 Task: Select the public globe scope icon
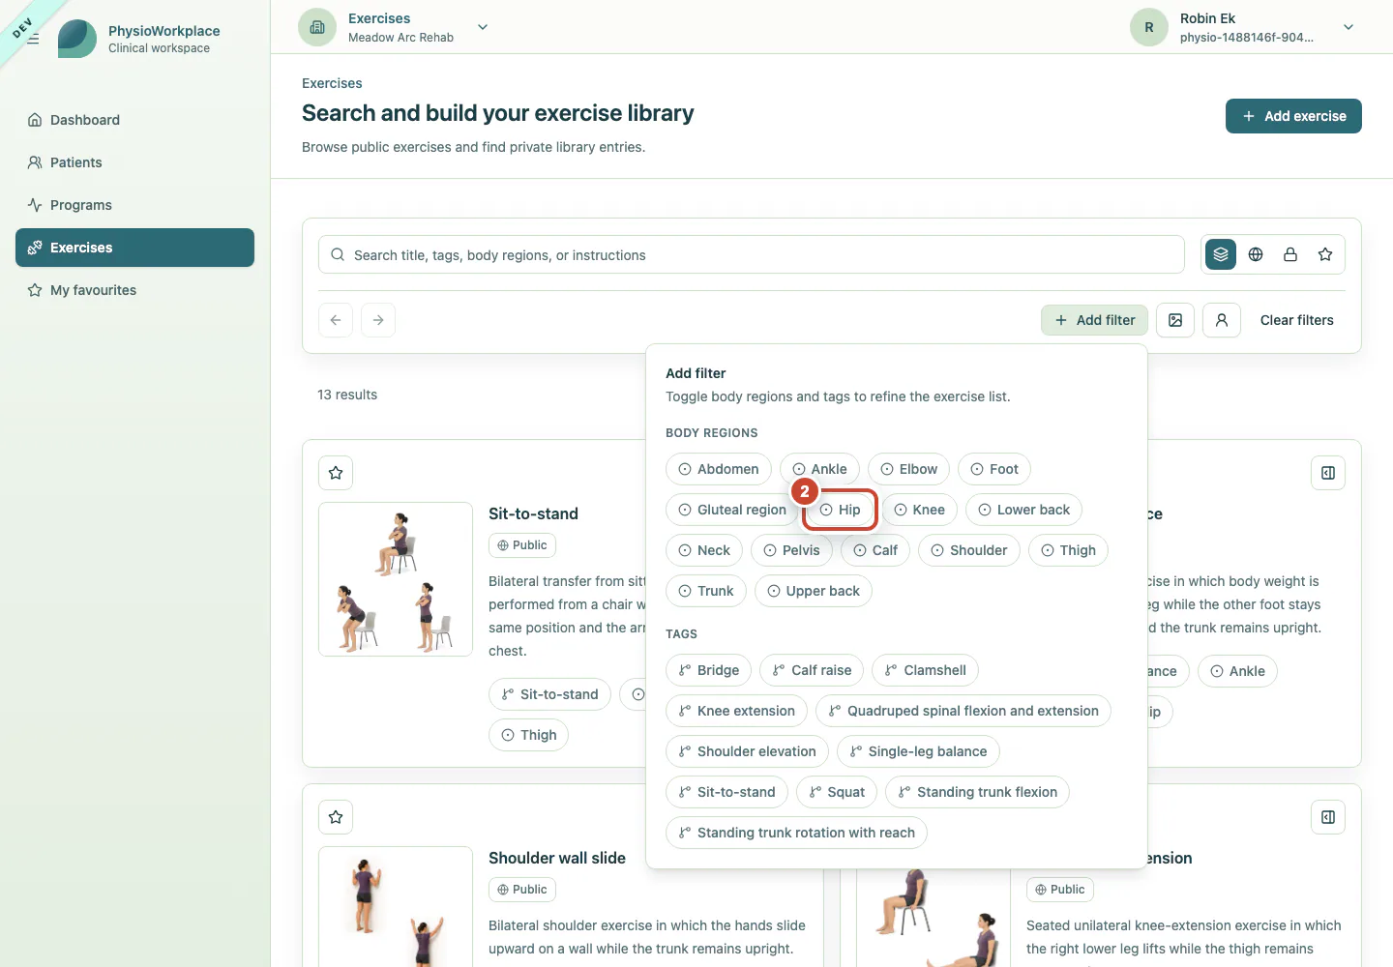pyautogui.click(x=1256, y=254)
